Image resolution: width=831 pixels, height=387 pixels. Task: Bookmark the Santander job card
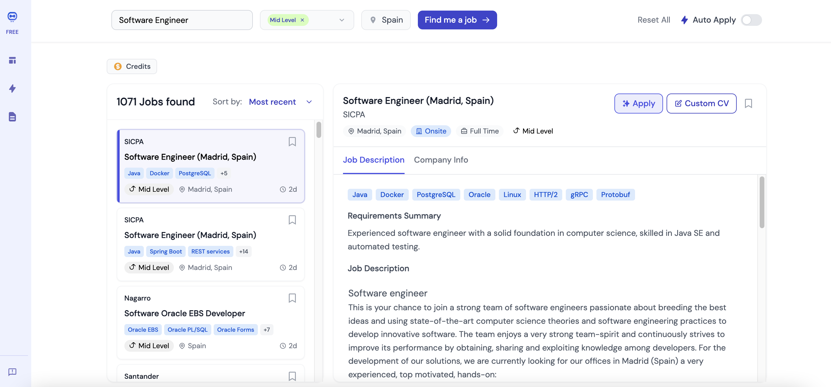click(x=292, y=376)
